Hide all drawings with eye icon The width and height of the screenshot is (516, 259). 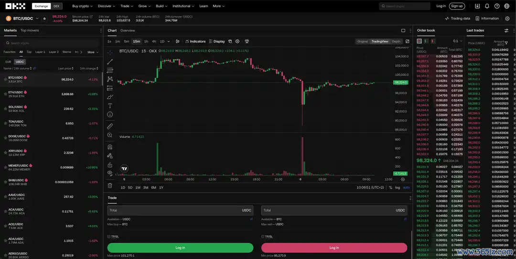pos(110,173)
